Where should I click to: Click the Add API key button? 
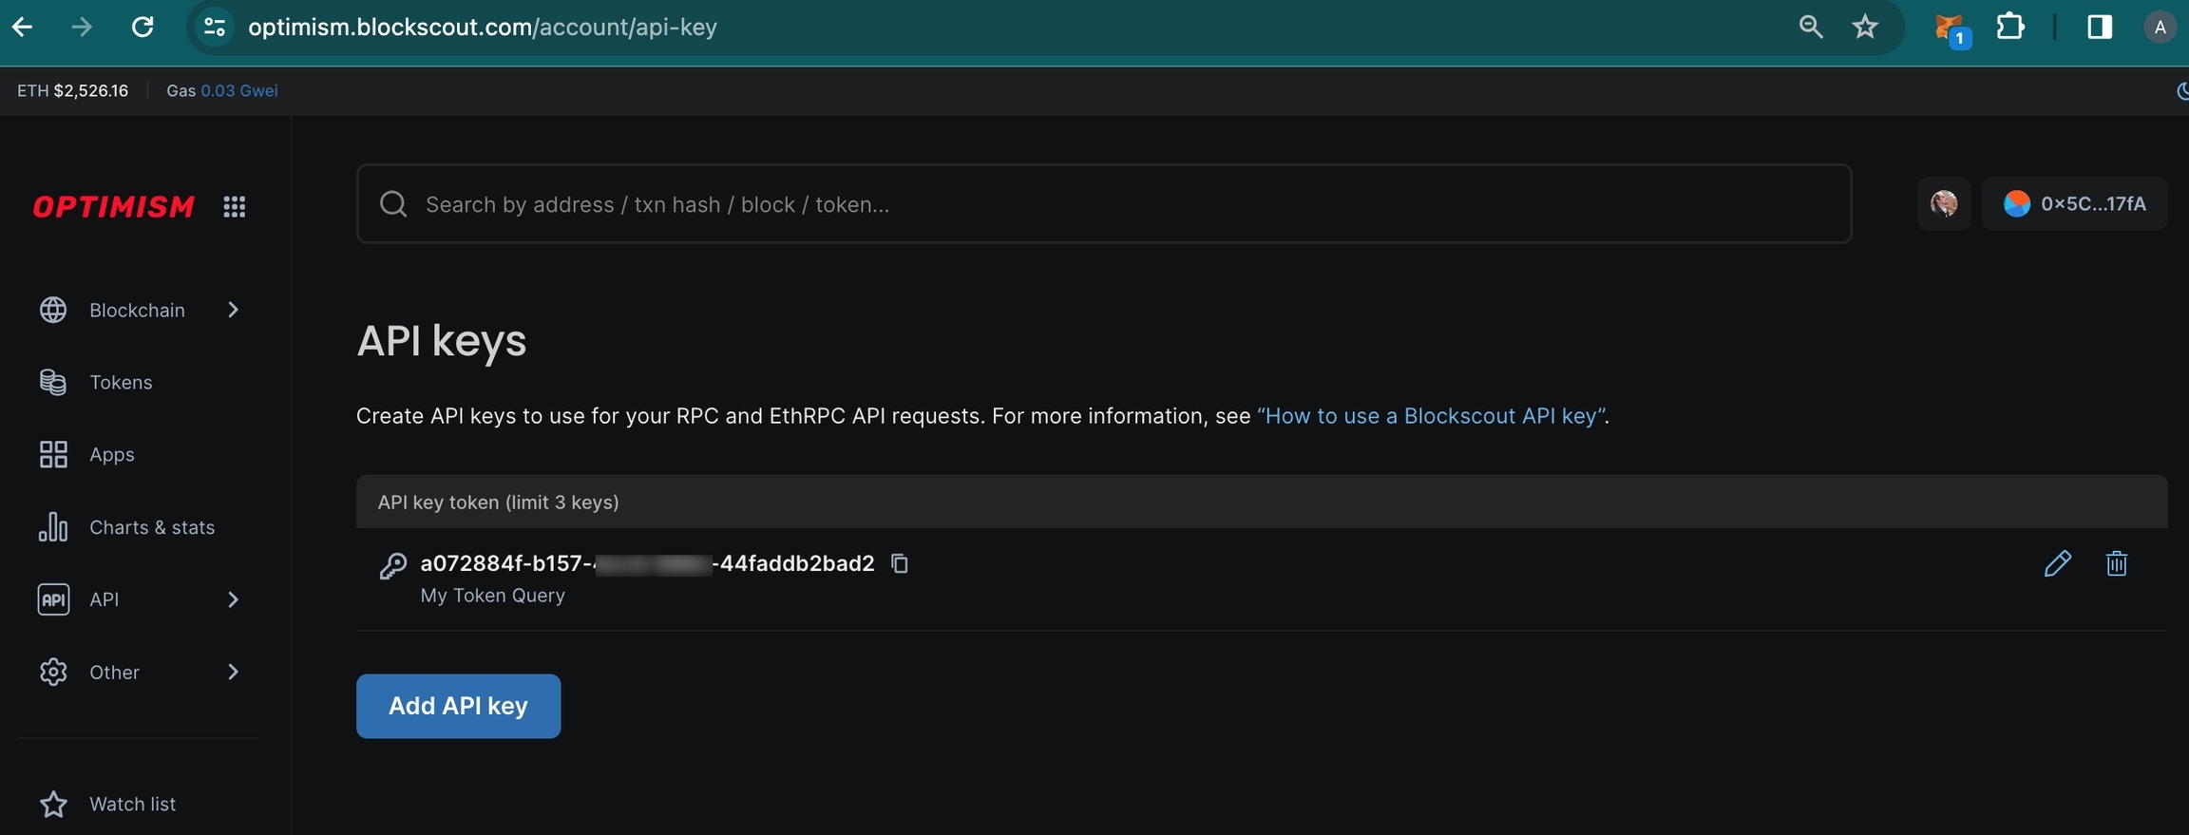(458, 706)
